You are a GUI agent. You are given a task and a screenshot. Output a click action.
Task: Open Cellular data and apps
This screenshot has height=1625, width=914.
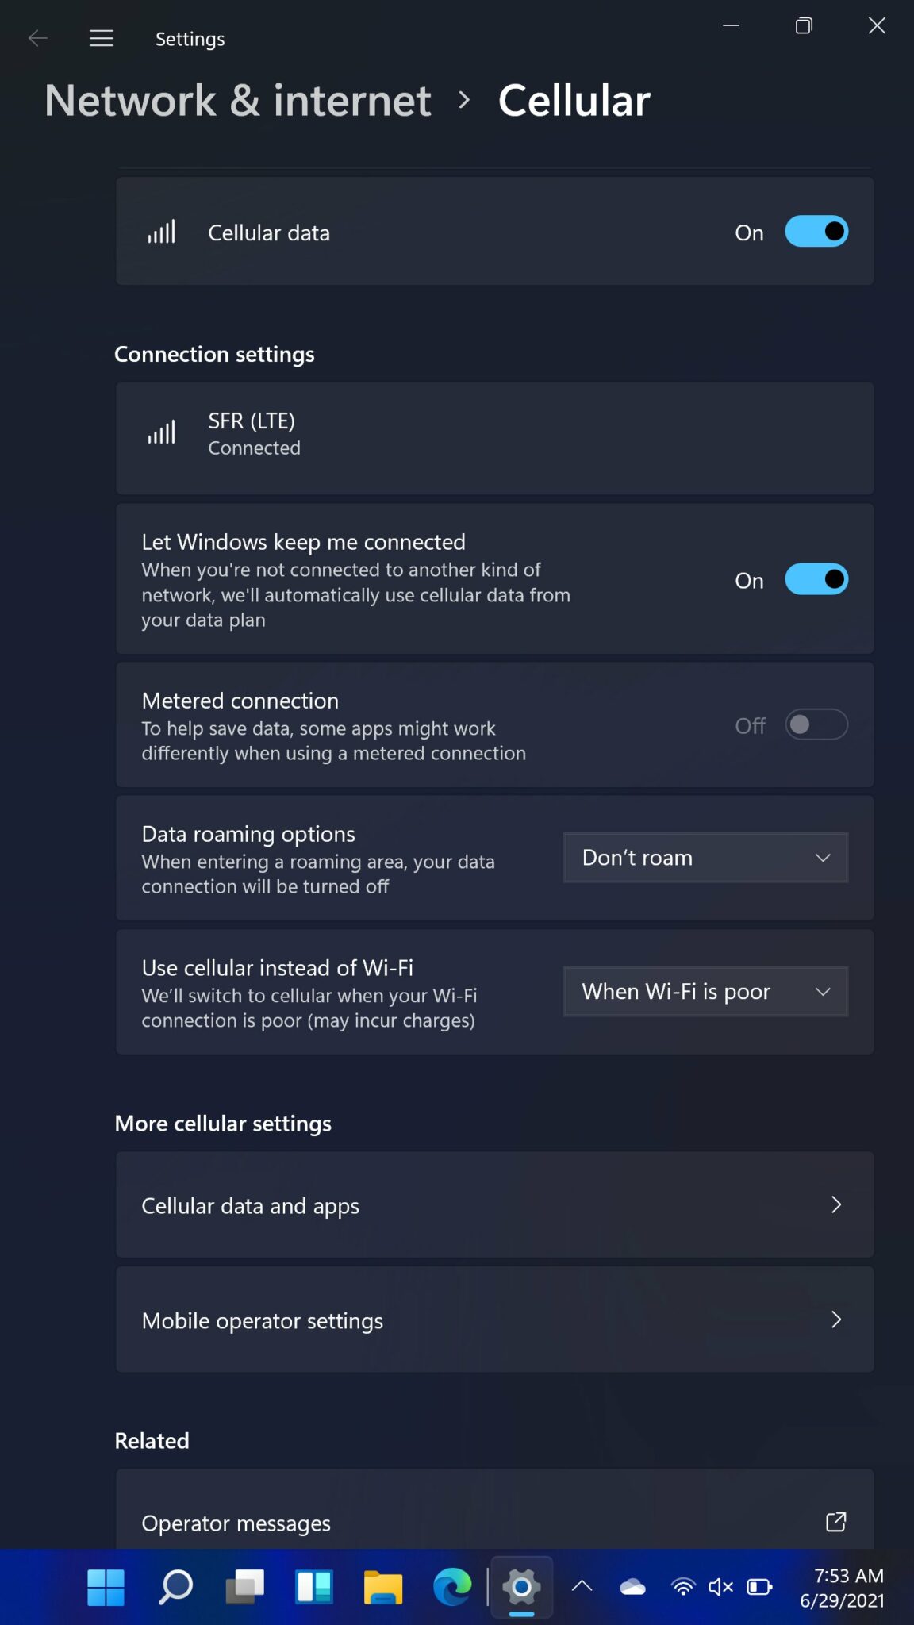493,1204
